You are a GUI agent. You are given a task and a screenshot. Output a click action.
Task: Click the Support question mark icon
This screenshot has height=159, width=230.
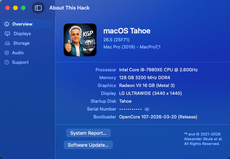coord(7,62)
